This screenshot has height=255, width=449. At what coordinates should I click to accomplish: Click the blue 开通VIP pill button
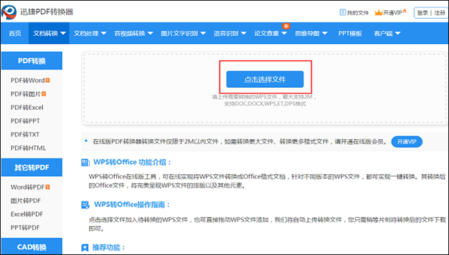[407, 142]
